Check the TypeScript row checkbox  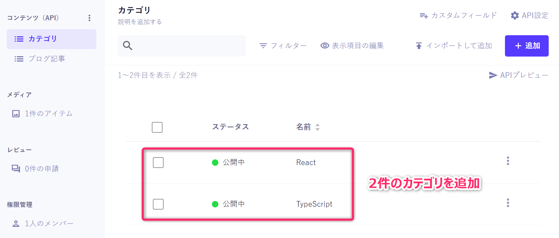pos(158,204)
